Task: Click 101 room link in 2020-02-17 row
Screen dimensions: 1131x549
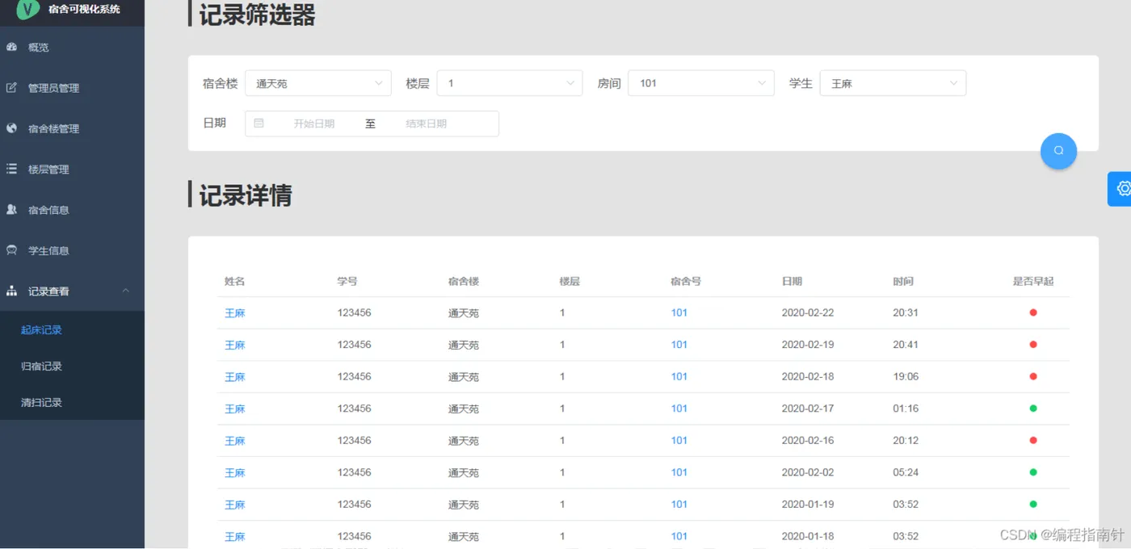Action: tap(679, 409)
